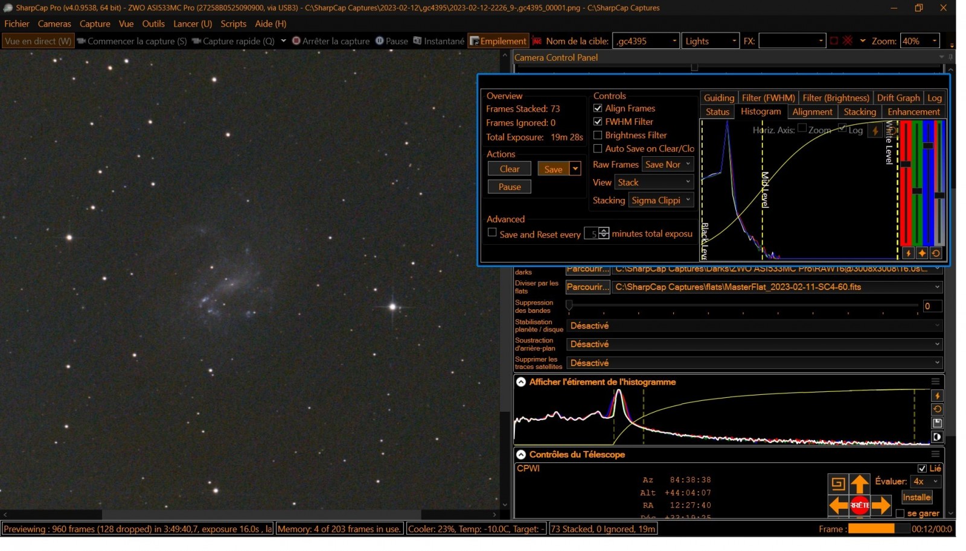Viewport: 966px width, 551px height.
Task: Open hamburger menu of Contrôles du Télescope
Action: coord(935,454)
